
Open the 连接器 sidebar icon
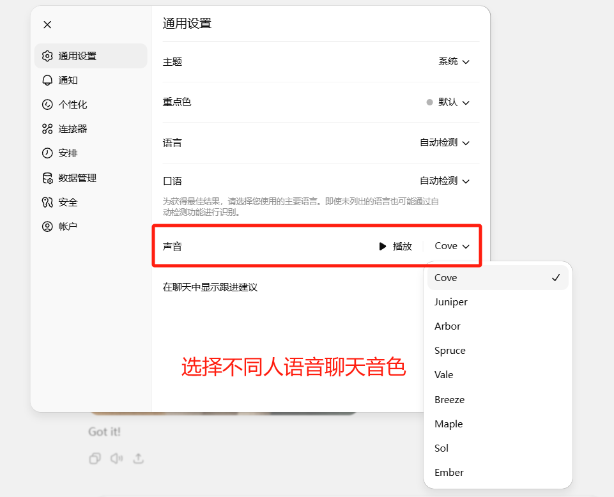[47, 128]
